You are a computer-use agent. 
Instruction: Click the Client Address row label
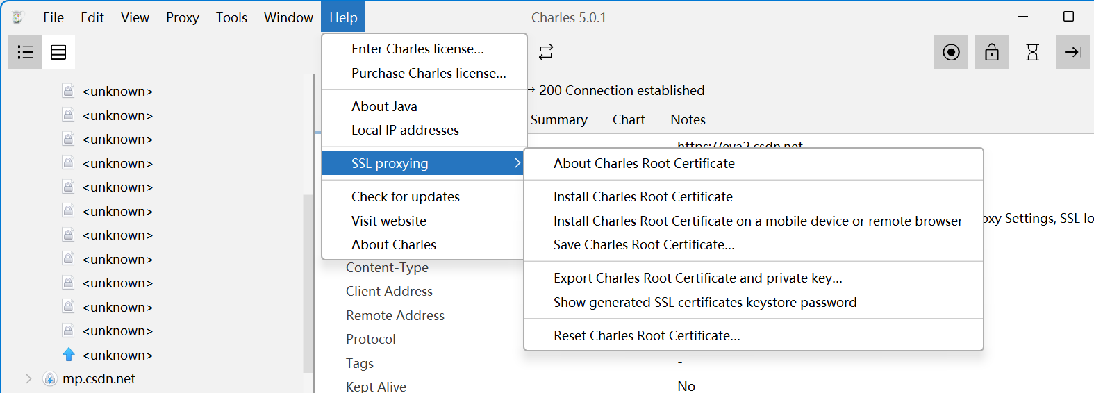(389, 291)
